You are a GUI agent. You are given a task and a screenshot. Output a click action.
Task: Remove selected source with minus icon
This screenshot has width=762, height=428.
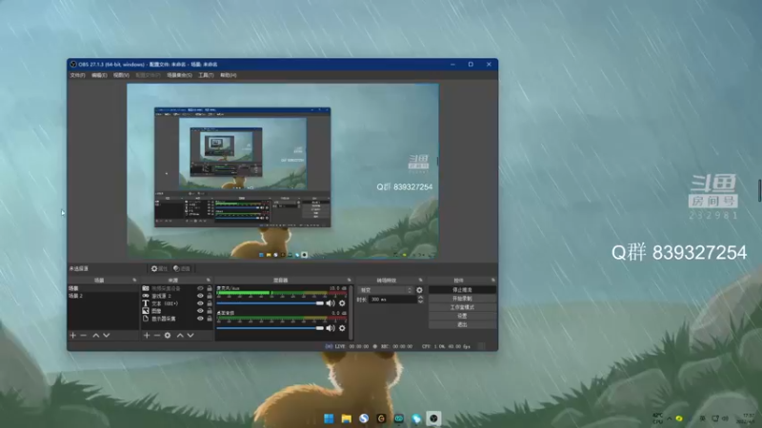tap(157, 336)
